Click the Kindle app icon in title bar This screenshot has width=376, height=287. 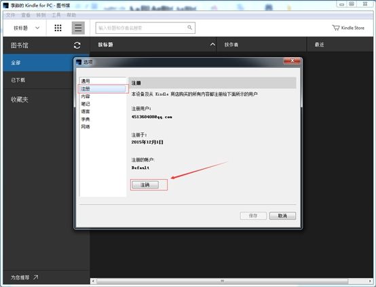pos(5,5)
